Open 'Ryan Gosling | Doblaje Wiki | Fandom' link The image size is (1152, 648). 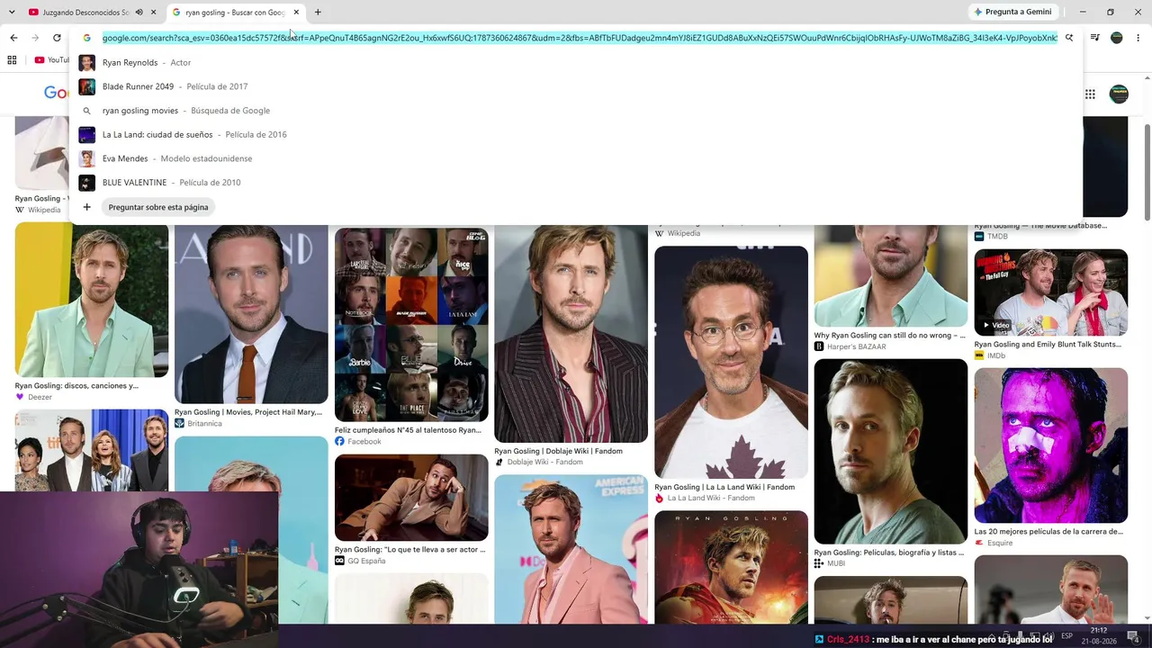(x=558, y=451)
